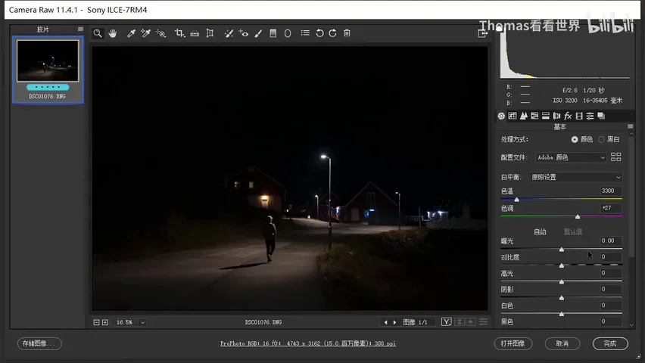Switch to the Tone Curve tab
The image size is (645, 363).
[512, 116]
